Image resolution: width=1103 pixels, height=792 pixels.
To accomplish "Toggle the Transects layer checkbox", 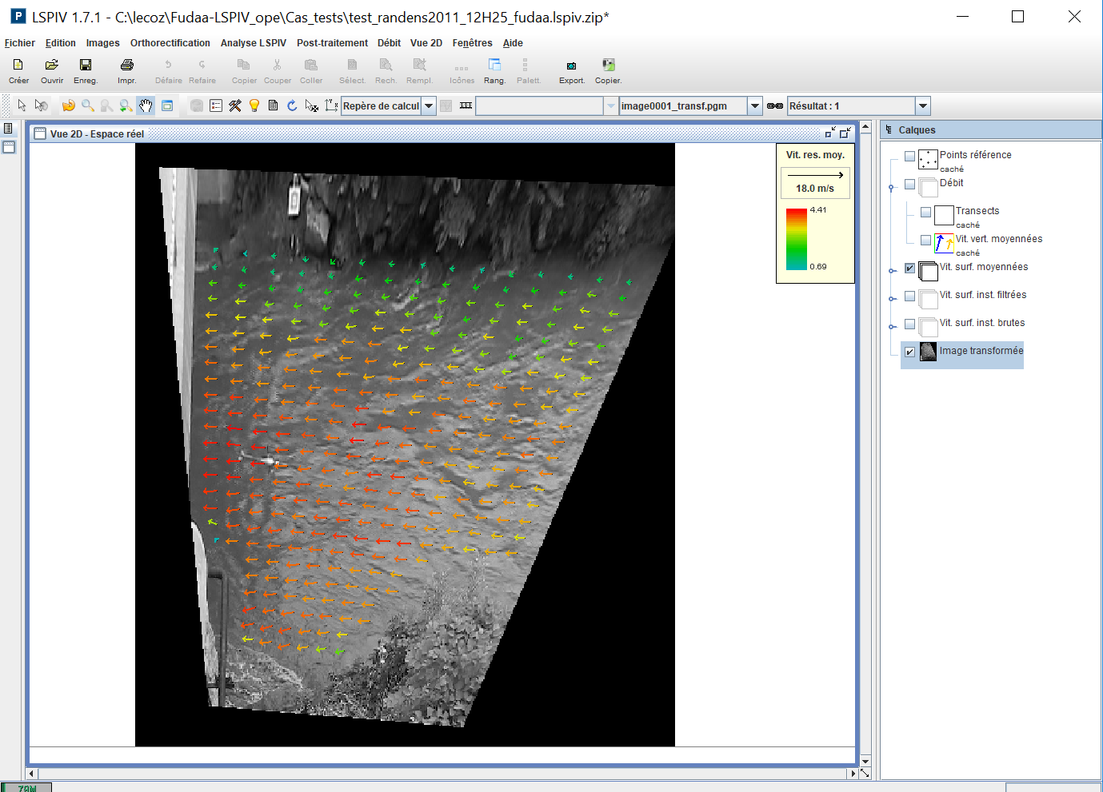I will (925, 212).
